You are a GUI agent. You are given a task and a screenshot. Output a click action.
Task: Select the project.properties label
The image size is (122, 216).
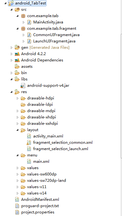[x=38, y=212]
